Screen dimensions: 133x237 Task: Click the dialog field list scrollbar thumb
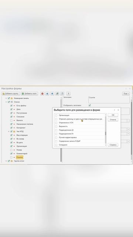[x=106, y=133]
